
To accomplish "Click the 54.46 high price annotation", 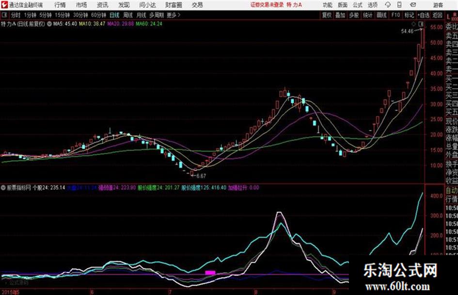I will 407,31.
